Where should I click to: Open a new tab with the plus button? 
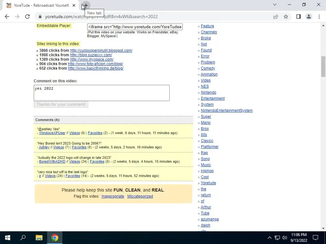tap(85, 6)
